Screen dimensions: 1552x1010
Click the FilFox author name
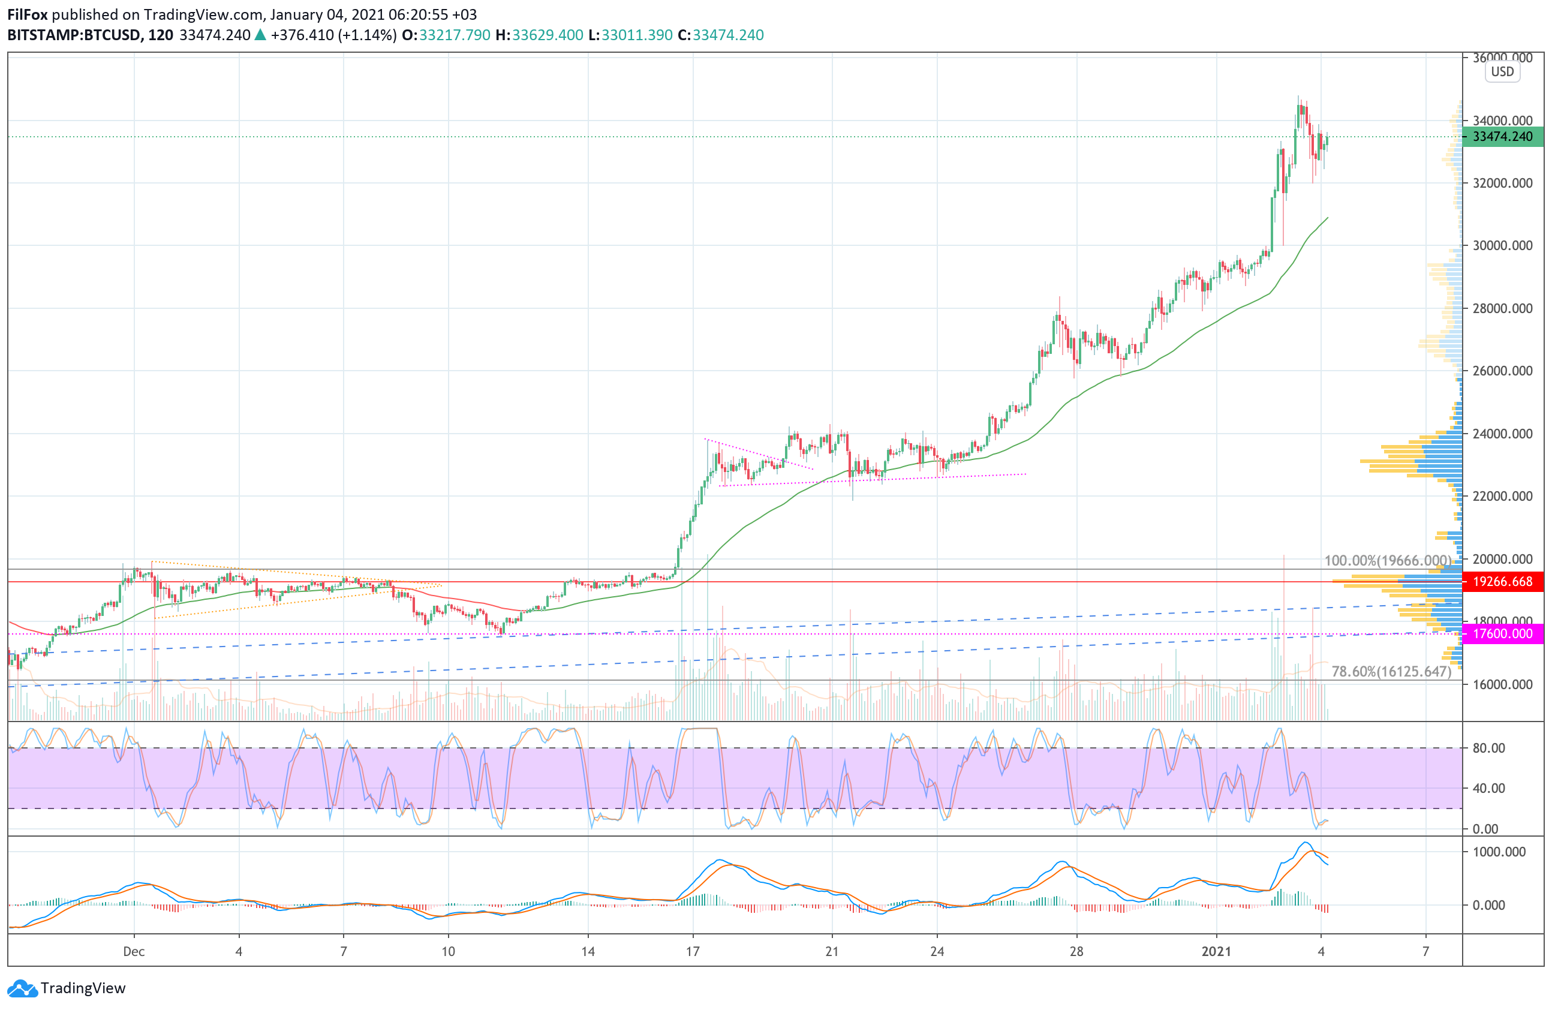(28, 14)
